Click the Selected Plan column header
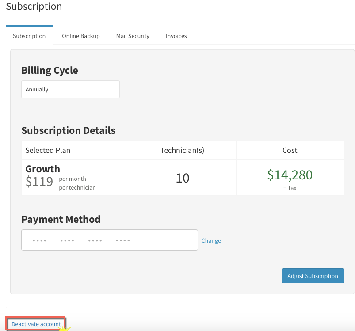 (48, 150)
